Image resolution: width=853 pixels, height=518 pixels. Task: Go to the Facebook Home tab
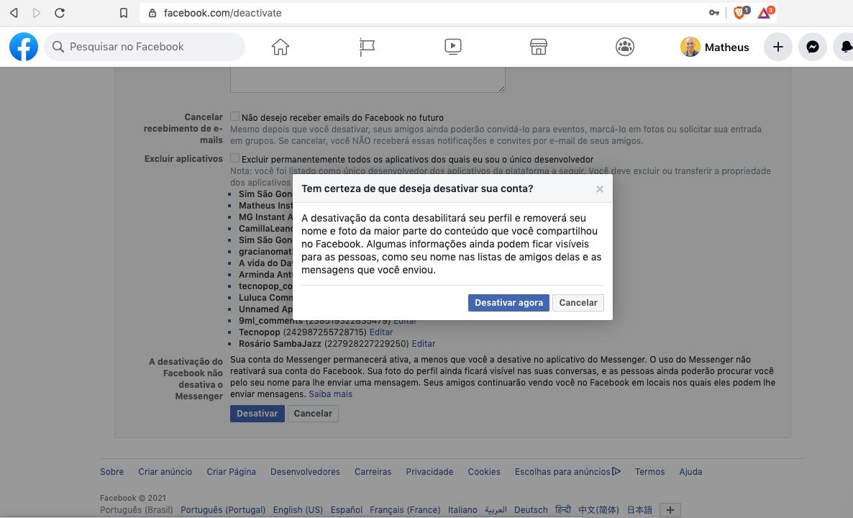(280, 47)
